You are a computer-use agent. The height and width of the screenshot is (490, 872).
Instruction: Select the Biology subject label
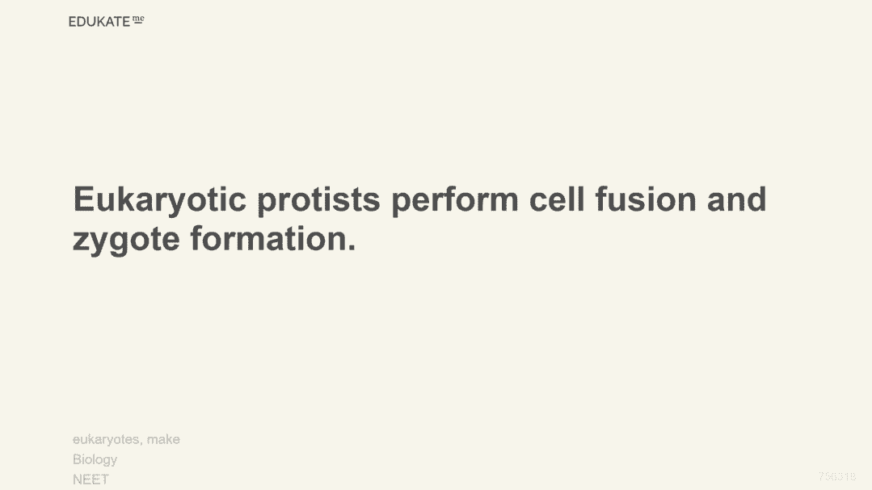(95, 459)
